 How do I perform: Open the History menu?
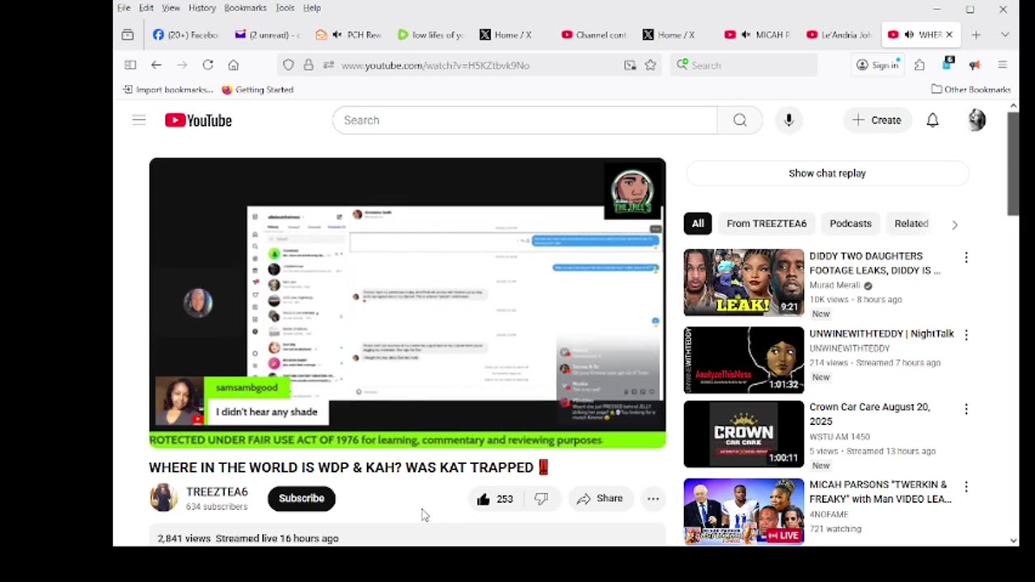[x=202, y=8]
